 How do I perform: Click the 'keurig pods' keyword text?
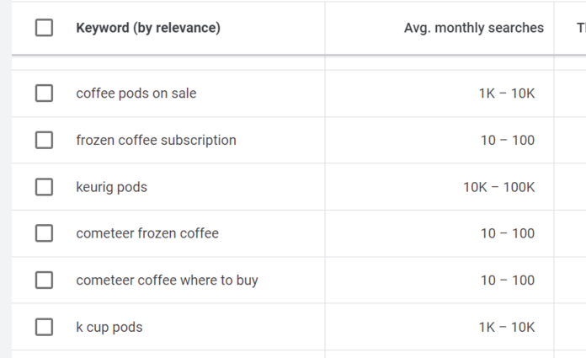(x=111, y=187)
